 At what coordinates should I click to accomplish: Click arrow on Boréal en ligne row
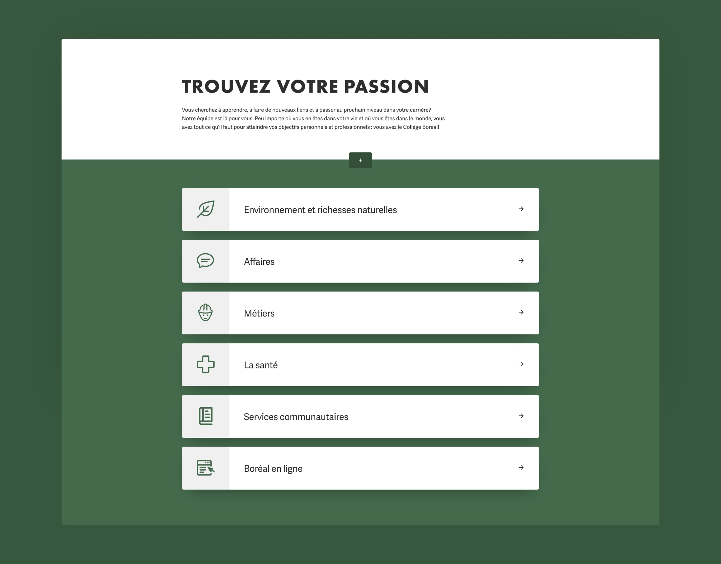point(521,468)
